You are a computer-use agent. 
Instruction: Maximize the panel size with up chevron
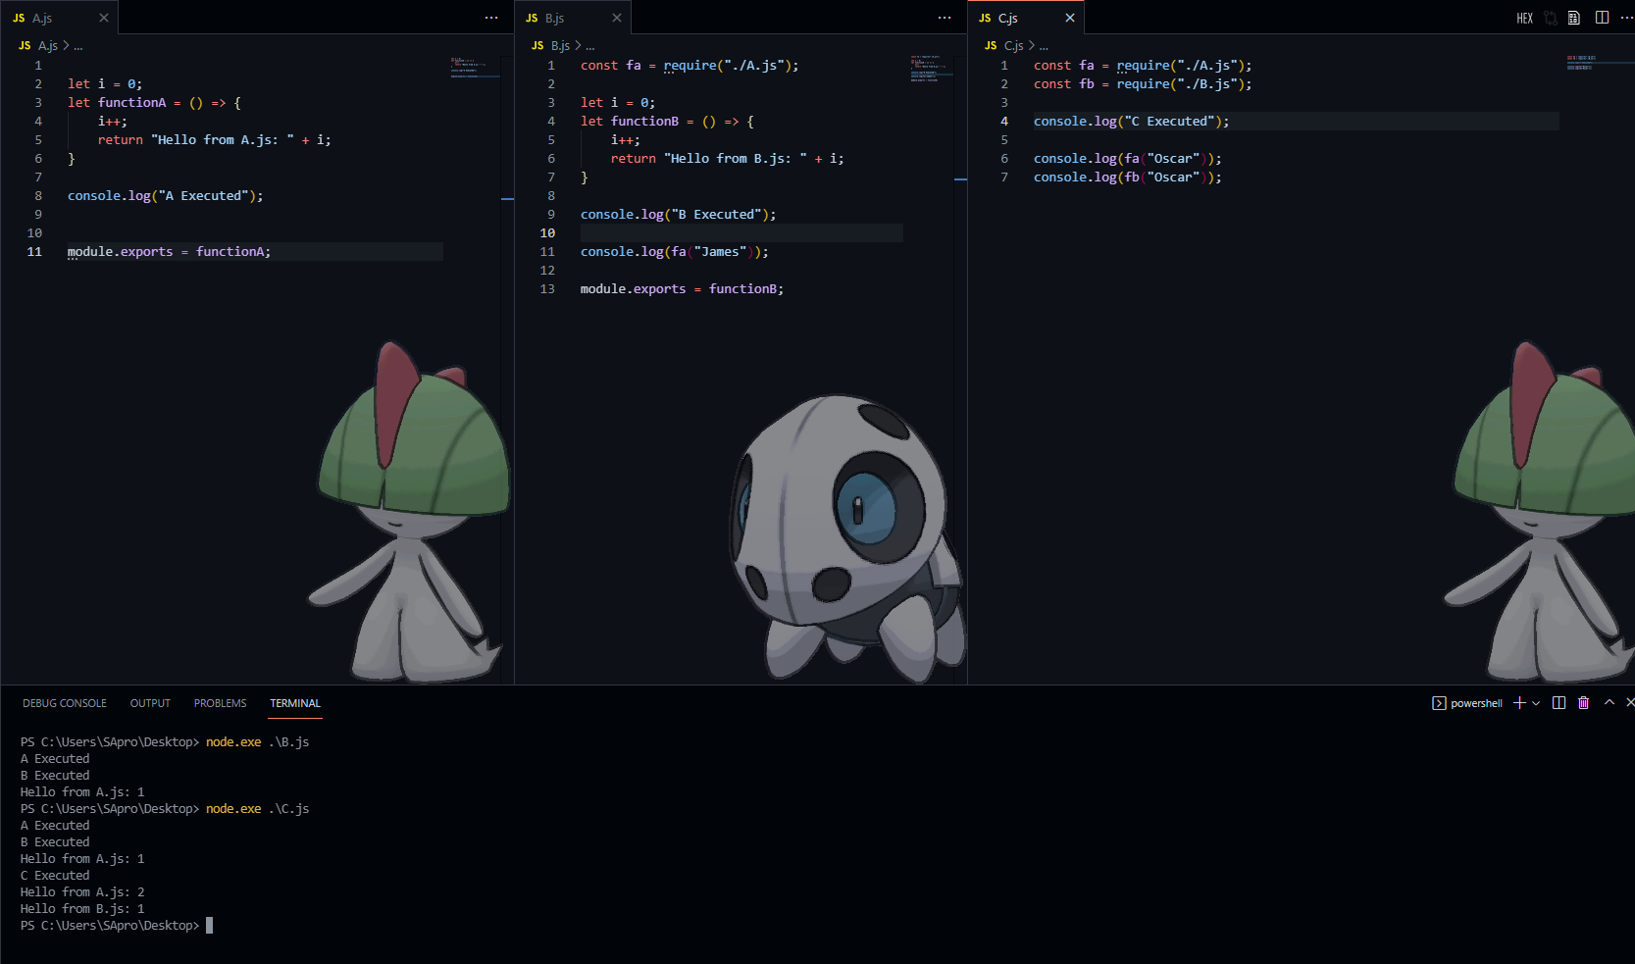click(1609, 702)
